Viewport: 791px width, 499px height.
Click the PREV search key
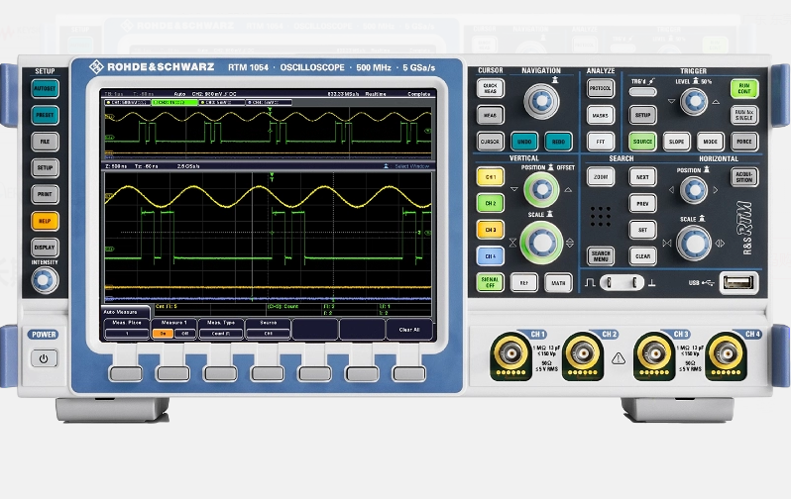pyautogui.click(x=642, y=203)
